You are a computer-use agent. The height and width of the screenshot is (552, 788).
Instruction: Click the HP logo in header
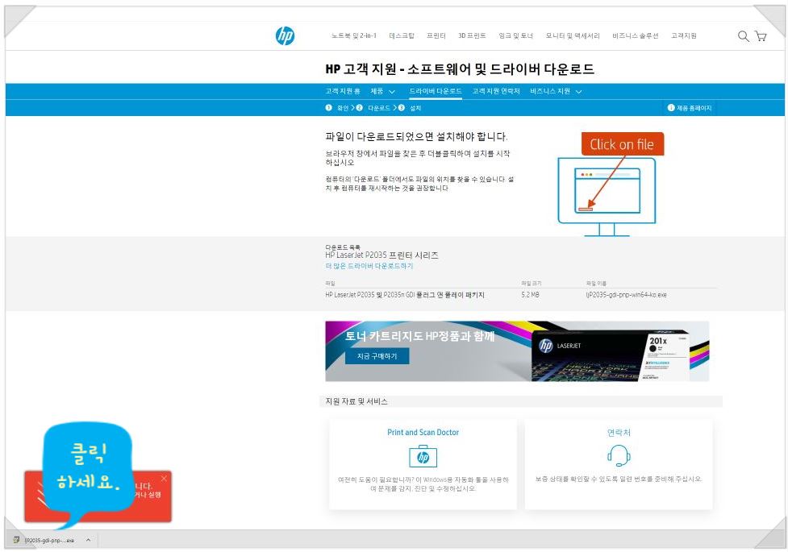(285, 35)
